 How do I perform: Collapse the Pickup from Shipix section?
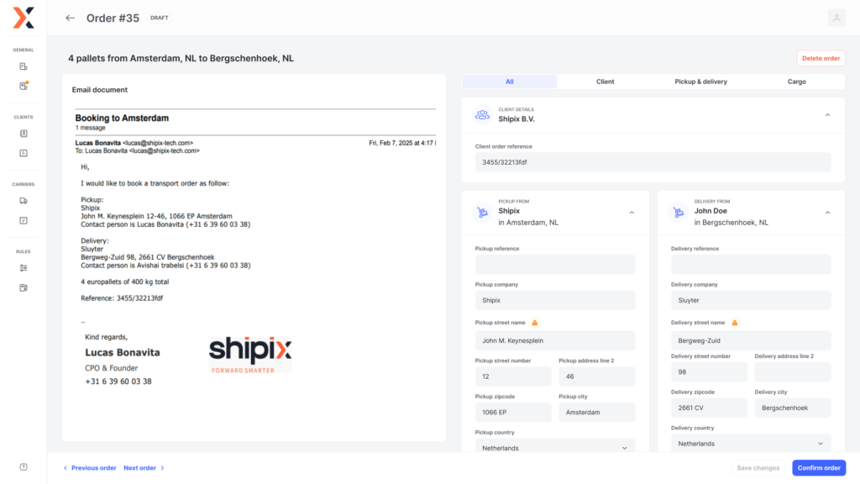(x=632, y=213)
